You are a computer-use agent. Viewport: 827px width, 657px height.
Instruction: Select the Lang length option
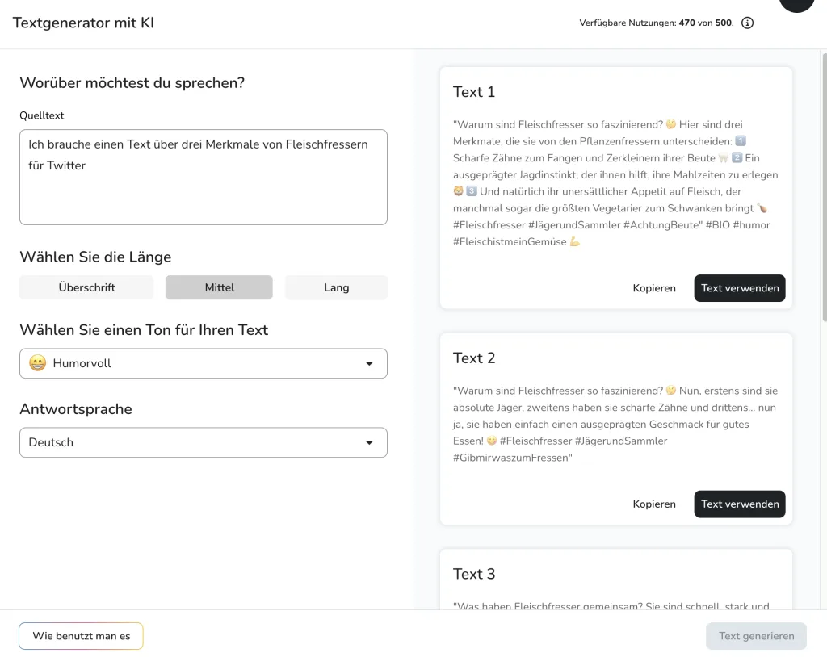coord(336,287)
